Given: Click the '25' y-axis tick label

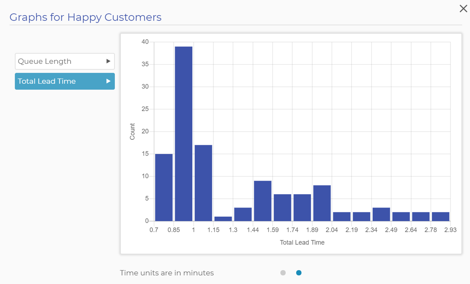Looking at the screenshot, I should click(x=145, y=109).
